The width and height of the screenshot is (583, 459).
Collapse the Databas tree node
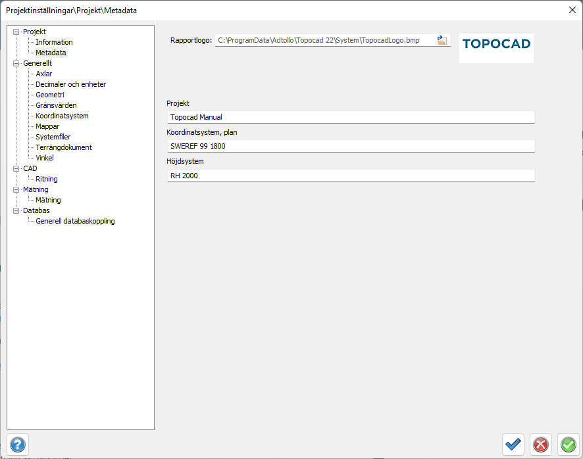point(17,210)
